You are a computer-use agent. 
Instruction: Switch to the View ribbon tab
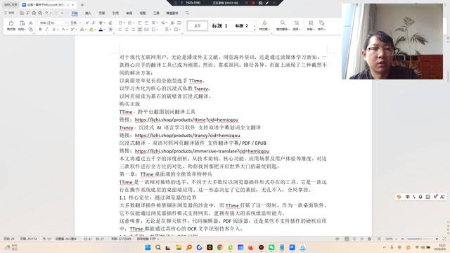143,13
